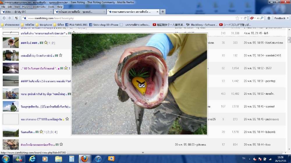The image size is (291, 163).
Task: Go to page 4 of the b.bomb thread
Action: (x=55, y=132)
